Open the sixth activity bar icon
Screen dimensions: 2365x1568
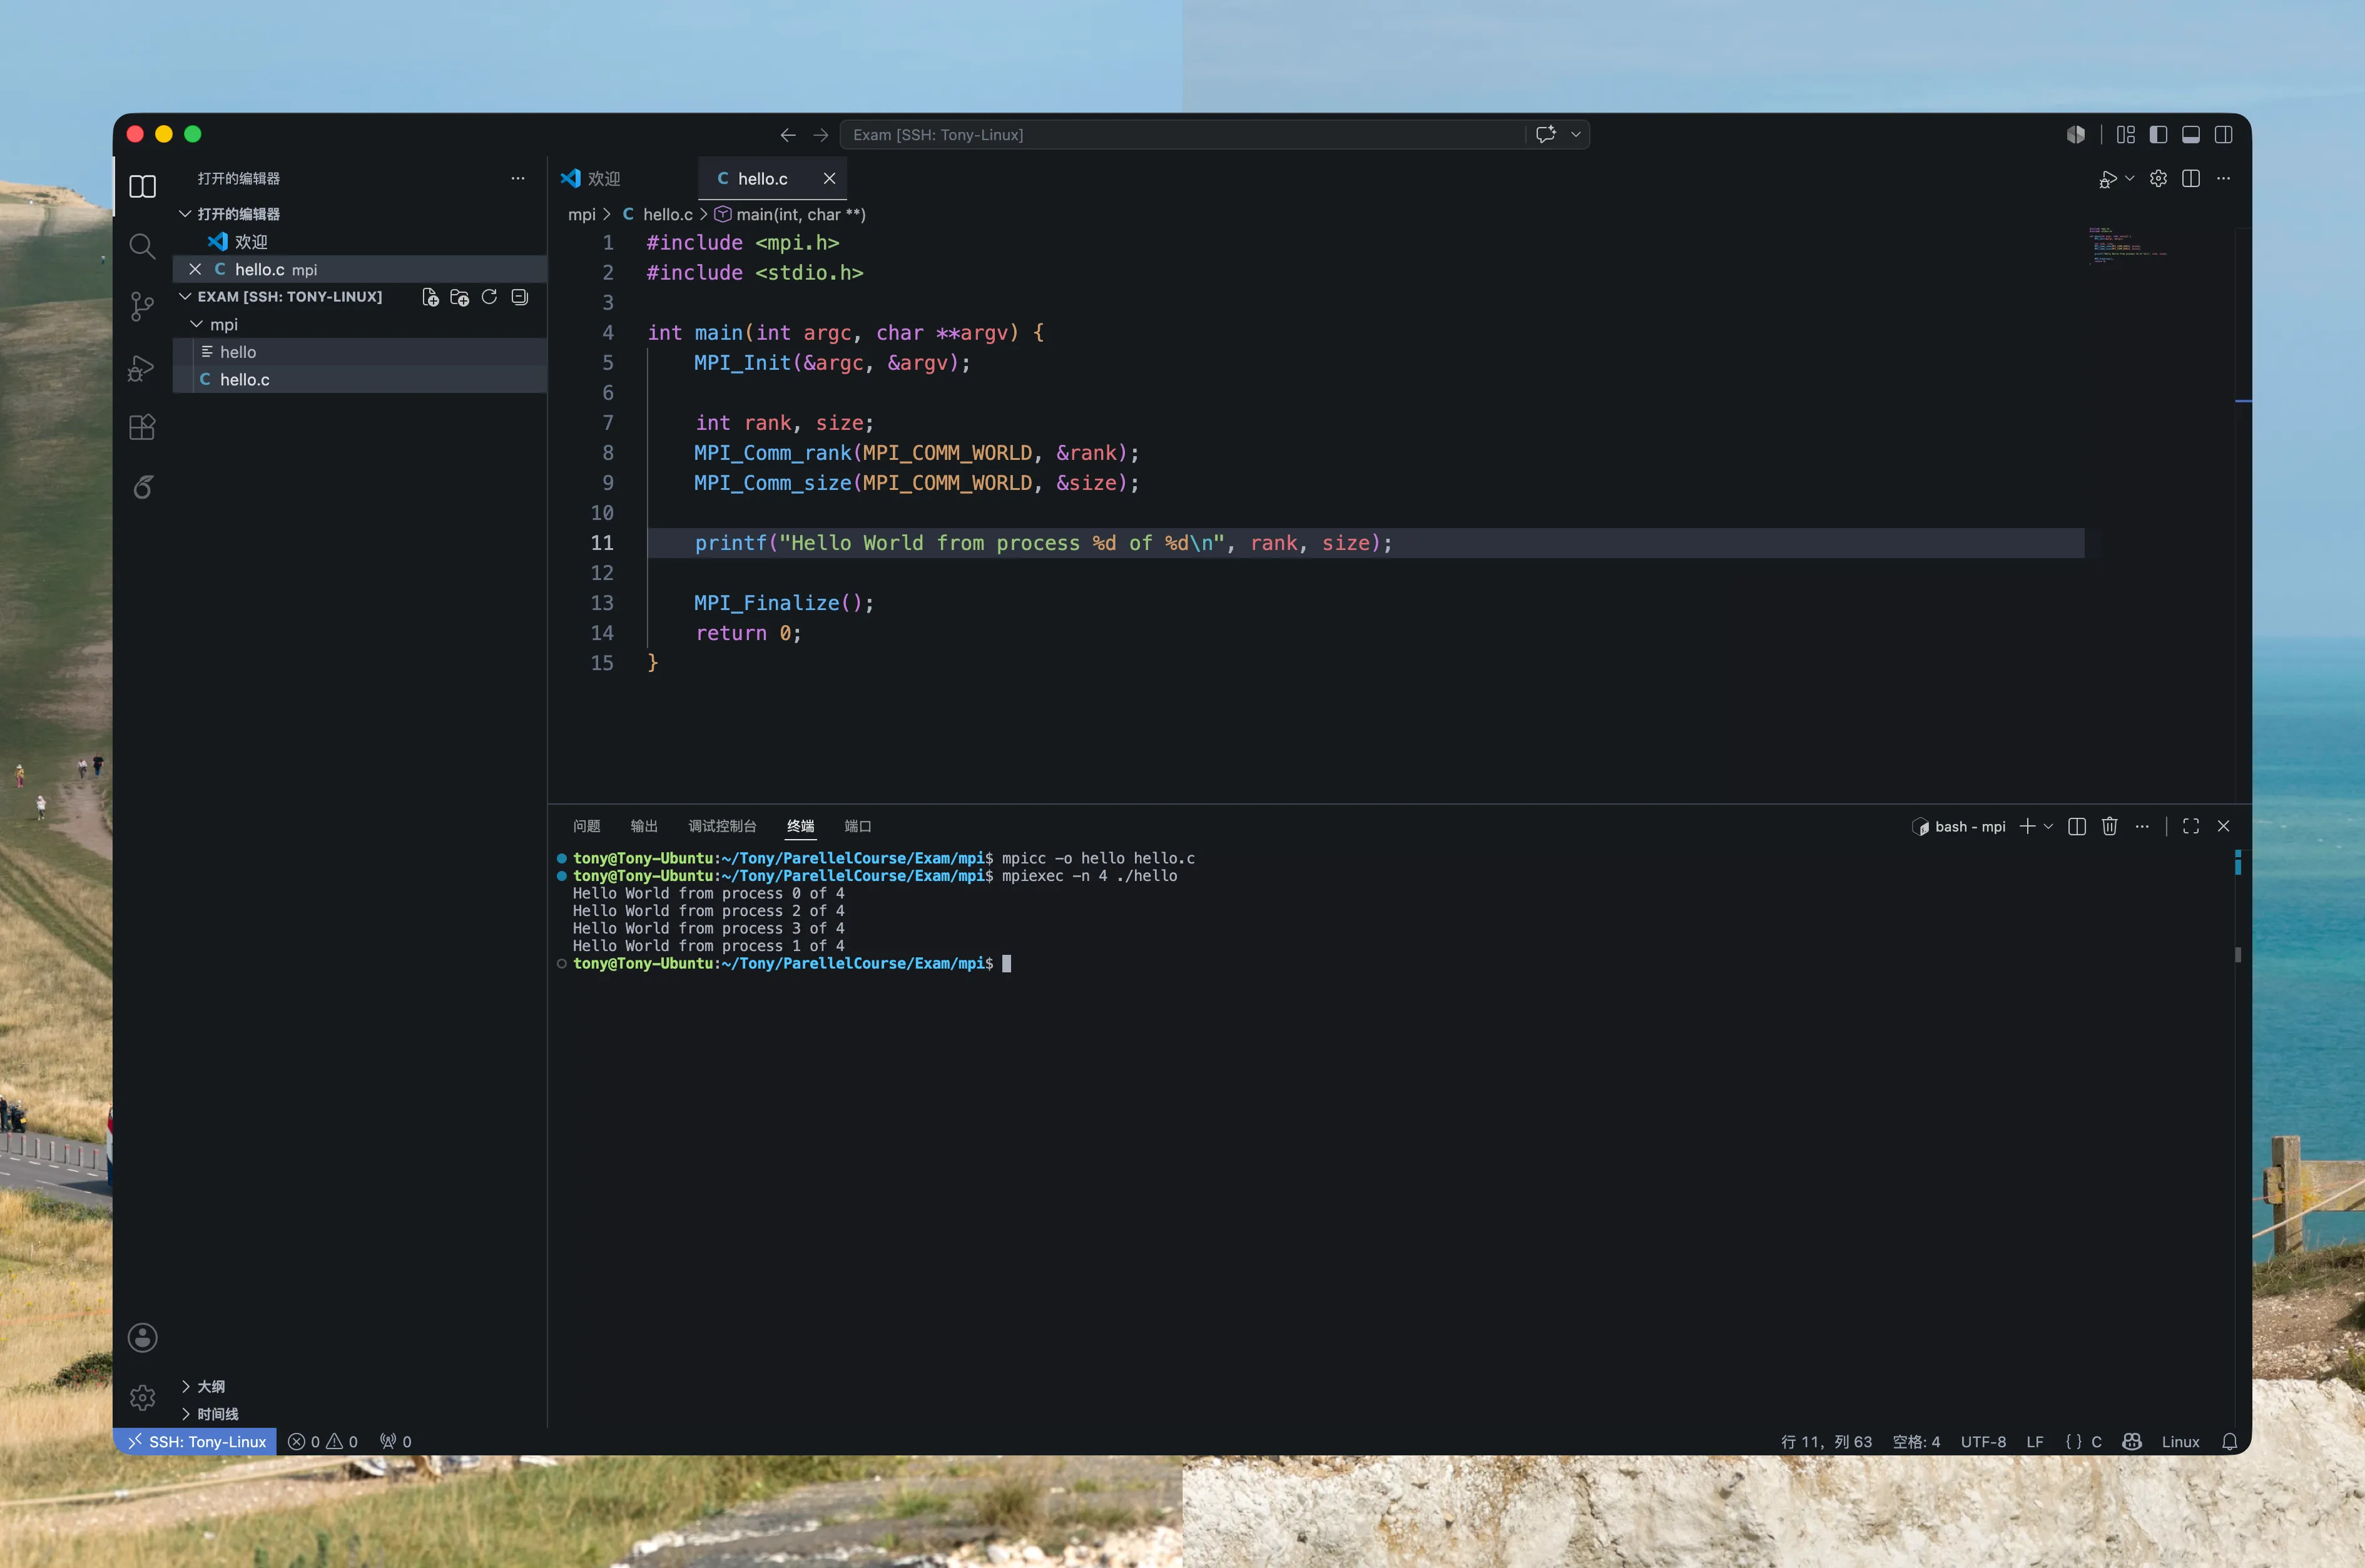coord(143,487)
